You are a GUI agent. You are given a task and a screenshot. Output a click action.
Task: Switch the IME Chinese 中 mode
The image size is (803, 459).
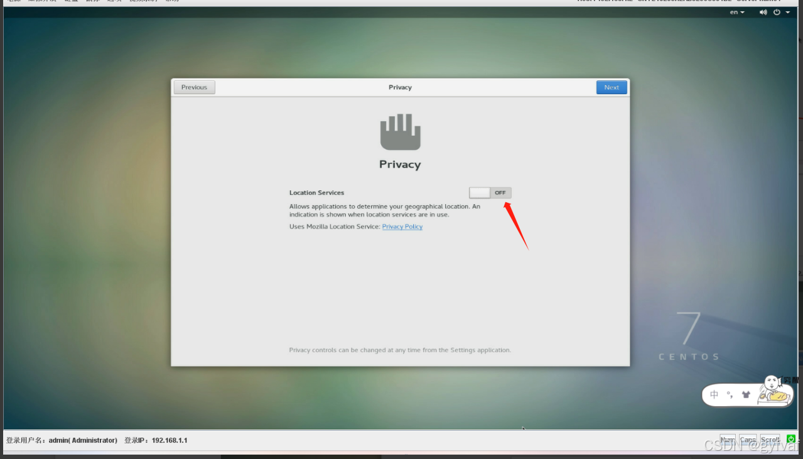pos(714,395)
